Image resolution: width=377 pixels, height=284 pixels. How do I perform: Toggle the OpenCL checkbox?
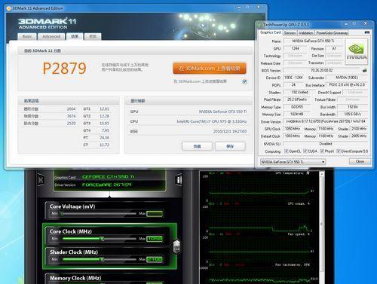[x=286, y=151]
